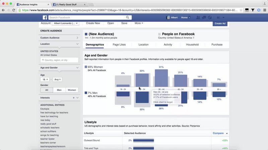Open notifications globe icon
Viewport: 268px width, 150px height.
(210, 17)
